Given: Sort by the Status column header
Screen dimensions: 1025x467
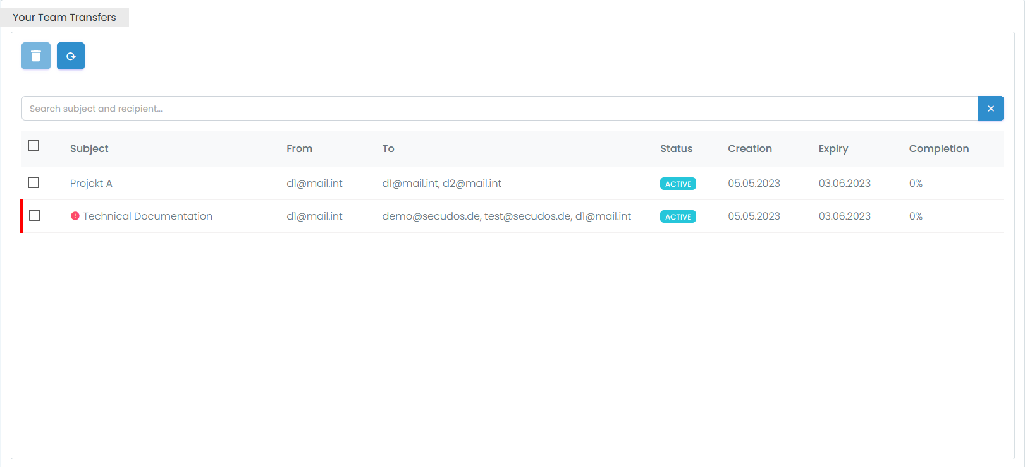Looking at the screenshot, I should (676, 149).
